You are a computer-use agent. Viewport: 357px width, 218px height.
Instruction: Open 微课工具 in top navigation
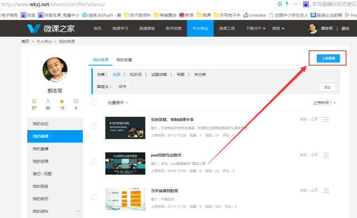227,28
